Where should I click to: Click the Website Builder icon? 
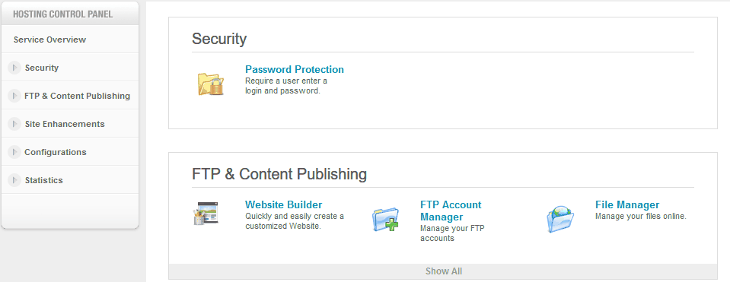(206, 214)
